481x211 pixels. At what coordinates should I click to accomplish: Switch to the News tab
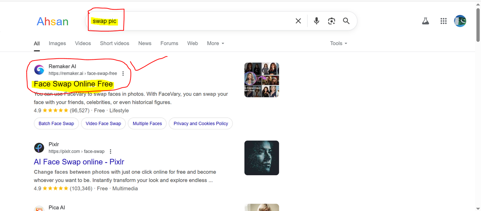[145, 43]
